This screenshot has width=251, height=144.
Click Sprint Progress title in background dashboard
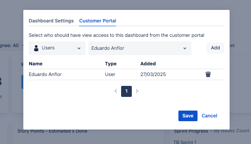point(191,131)
